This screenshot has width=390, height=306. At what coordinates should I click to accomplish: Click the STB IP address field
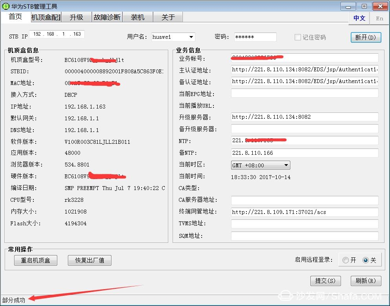[57, 34]
